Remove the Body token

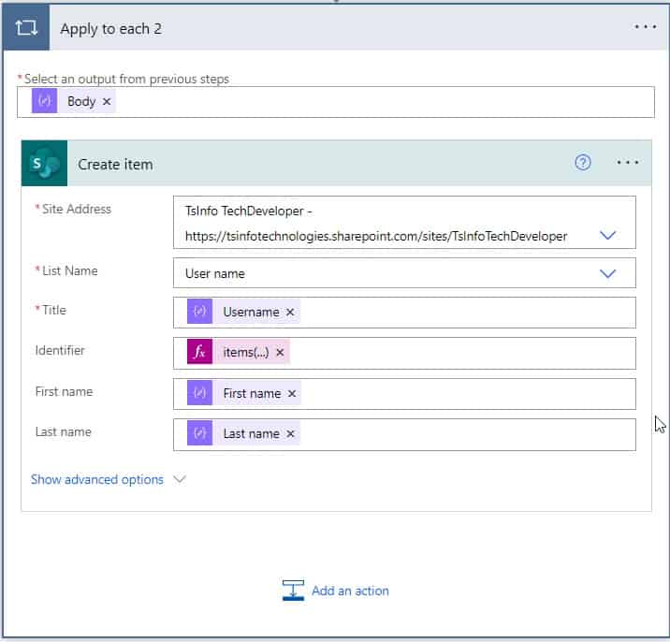click(x=107, y=102)
